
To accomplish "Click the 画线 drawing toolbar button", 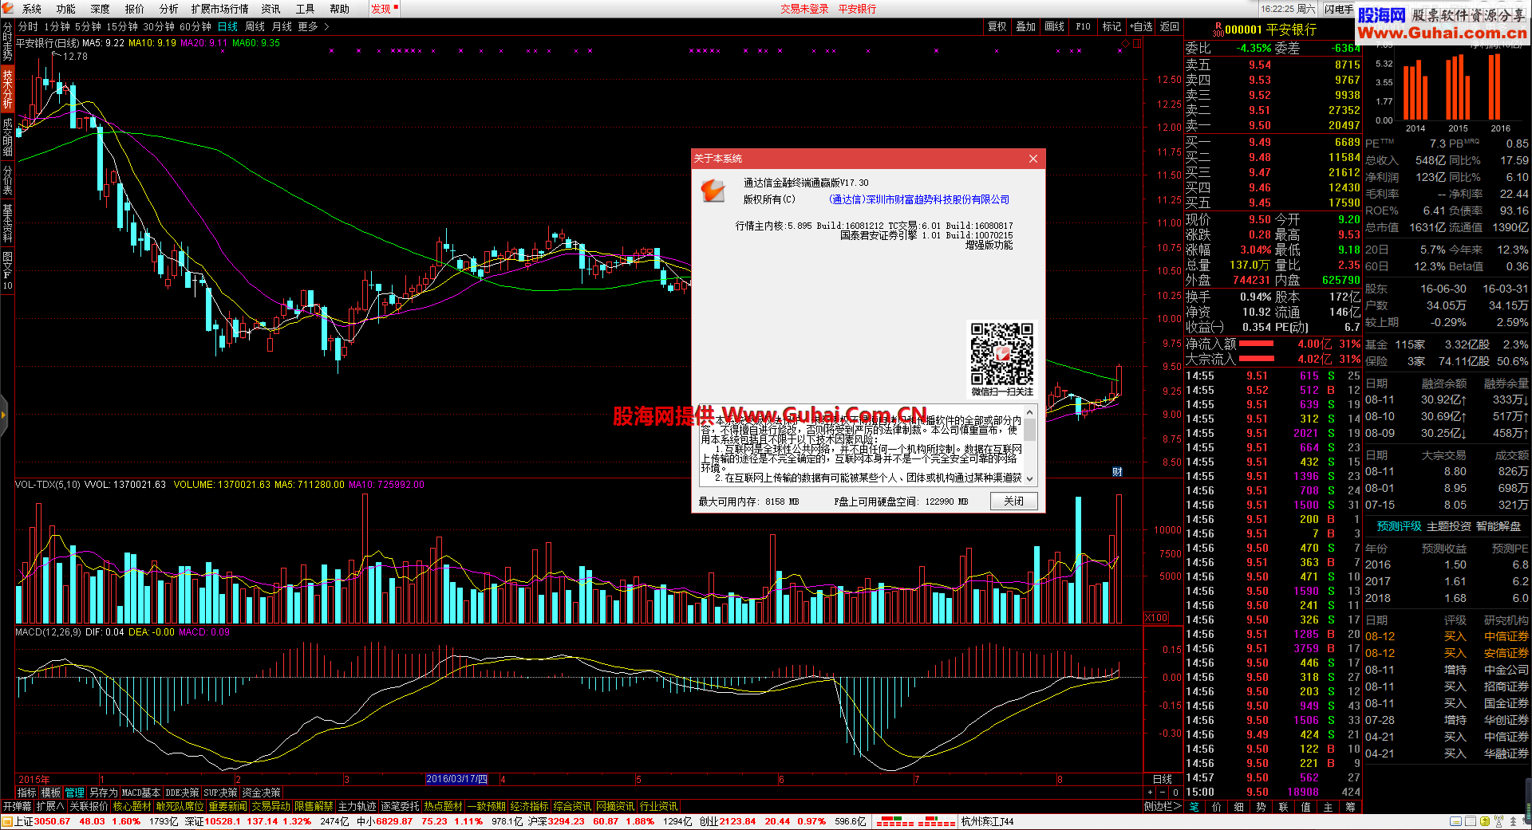I will click(x=1055, y=26).
